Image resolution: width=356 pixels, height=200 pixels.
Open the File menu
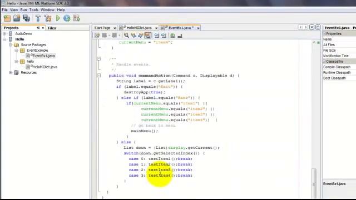coord(5,10)
